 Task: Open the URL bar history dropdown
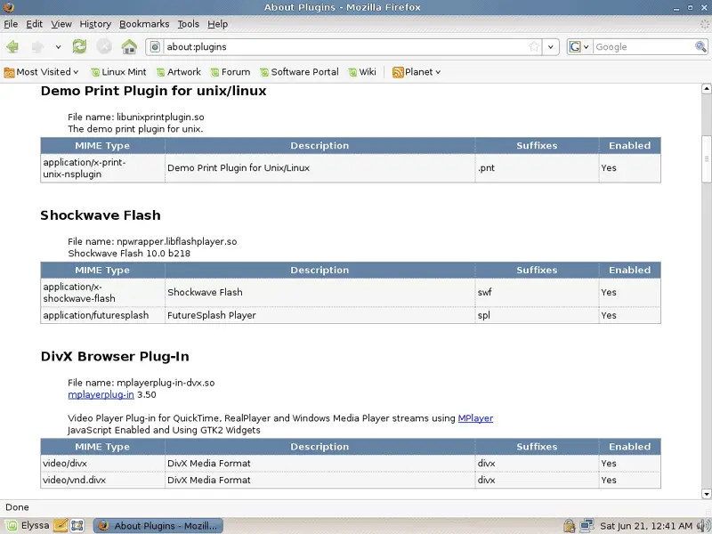click(550, 47)
